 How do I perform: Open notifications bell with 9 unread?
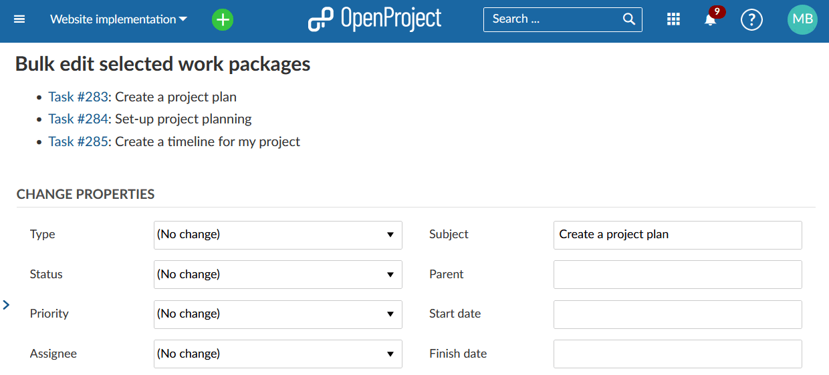tap(711, 19)
